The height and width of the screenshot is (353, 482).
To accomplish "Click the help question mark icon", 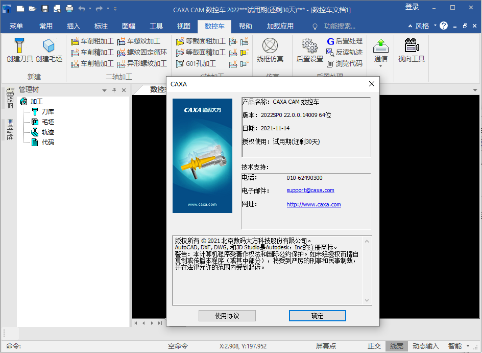I will click(444, 26).
